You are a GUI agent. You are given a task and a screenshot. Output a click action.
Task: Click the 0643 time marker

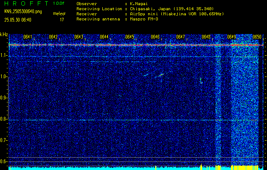(79, 37)
